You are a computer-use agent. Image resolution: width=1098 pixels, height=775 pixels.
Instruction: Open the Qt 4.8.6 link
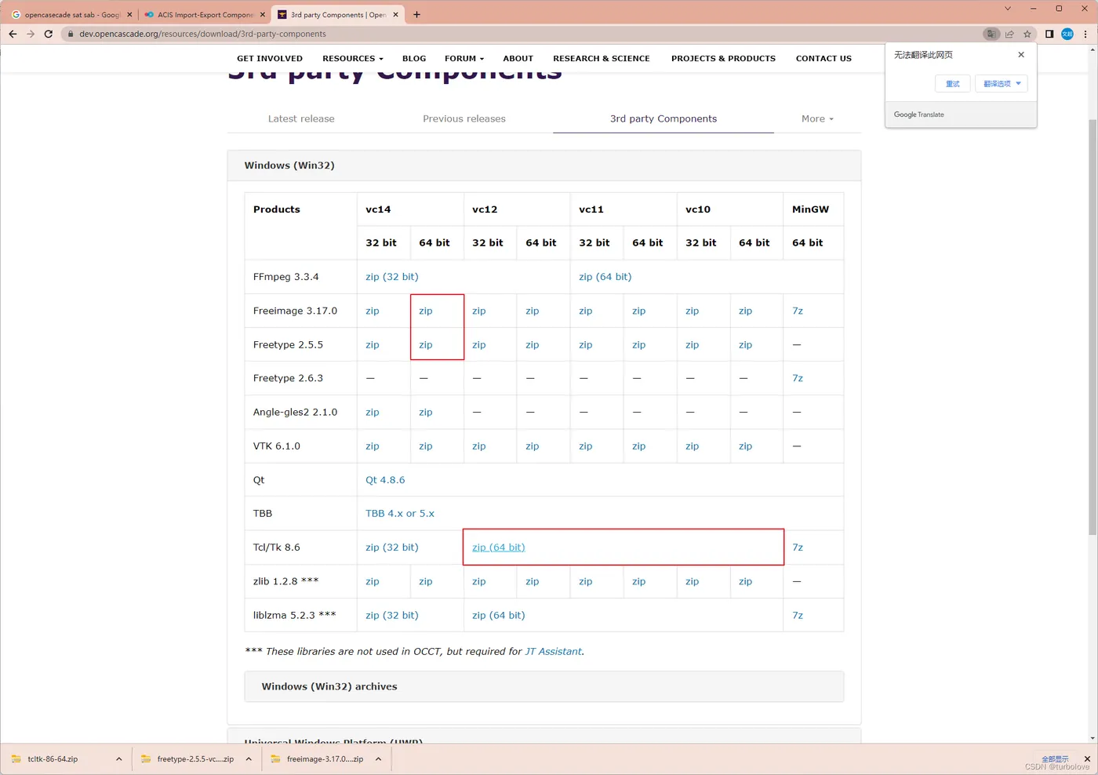pos(385,480)
